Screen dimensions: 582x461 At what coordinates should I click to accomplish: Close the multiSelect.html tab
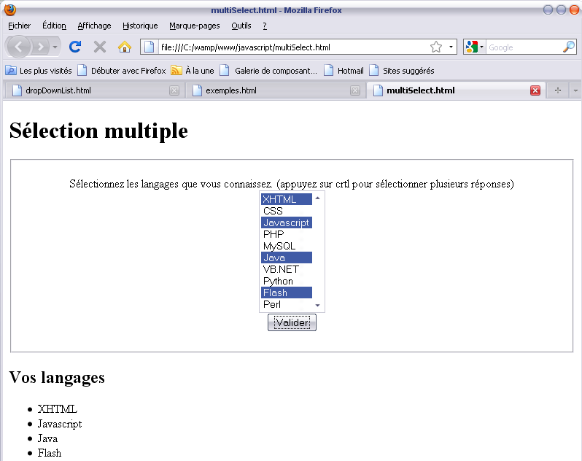click(x=535, y=90)
